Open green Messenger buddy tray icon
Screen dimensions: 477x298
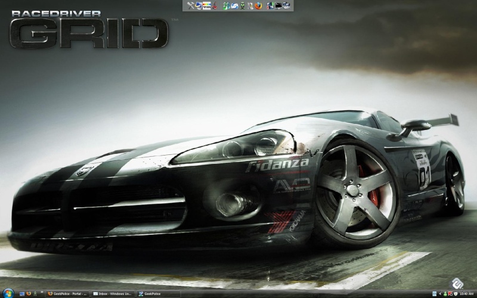tap(445, 294)
